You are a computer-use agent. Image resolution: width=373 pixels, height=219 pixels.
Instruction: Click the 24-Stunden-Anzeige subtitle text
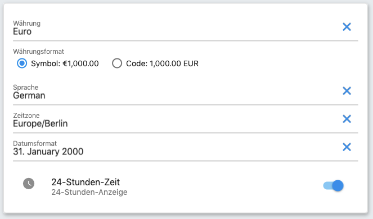pos(89,192)
